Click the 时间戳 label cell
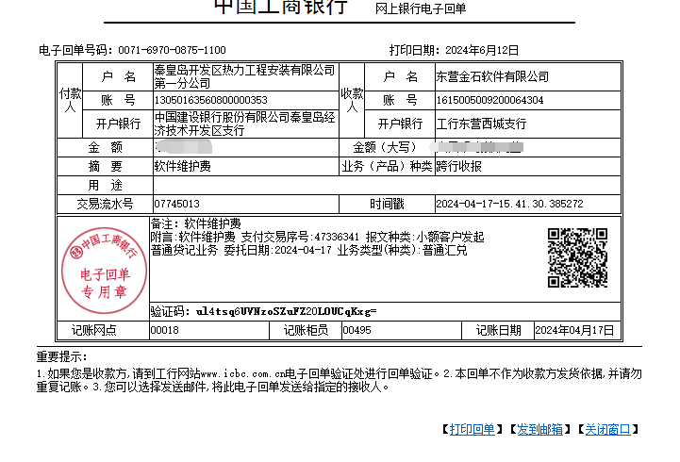680x462 pixels. (x=387, y=204)
